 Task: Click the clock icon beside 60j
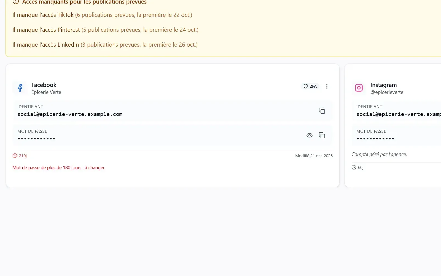tap(354, 167)
